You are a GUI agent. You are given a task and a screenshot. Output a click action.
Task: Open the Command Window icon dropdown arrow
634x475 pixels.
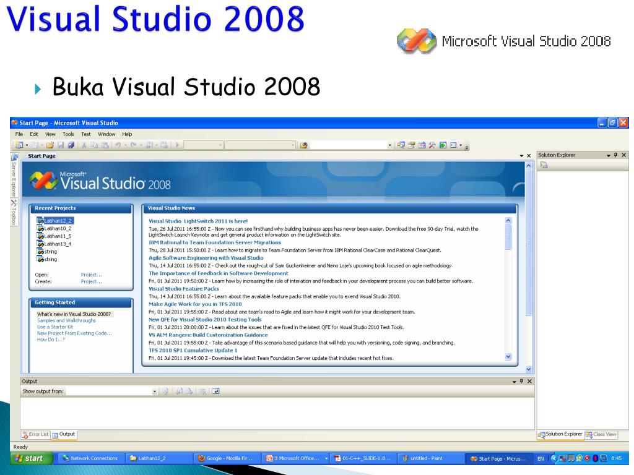point(461,145)
